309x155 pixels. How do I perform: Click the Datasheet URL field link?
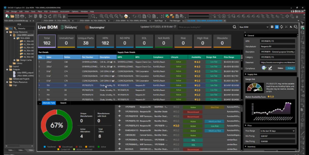(x=277, y=63)
